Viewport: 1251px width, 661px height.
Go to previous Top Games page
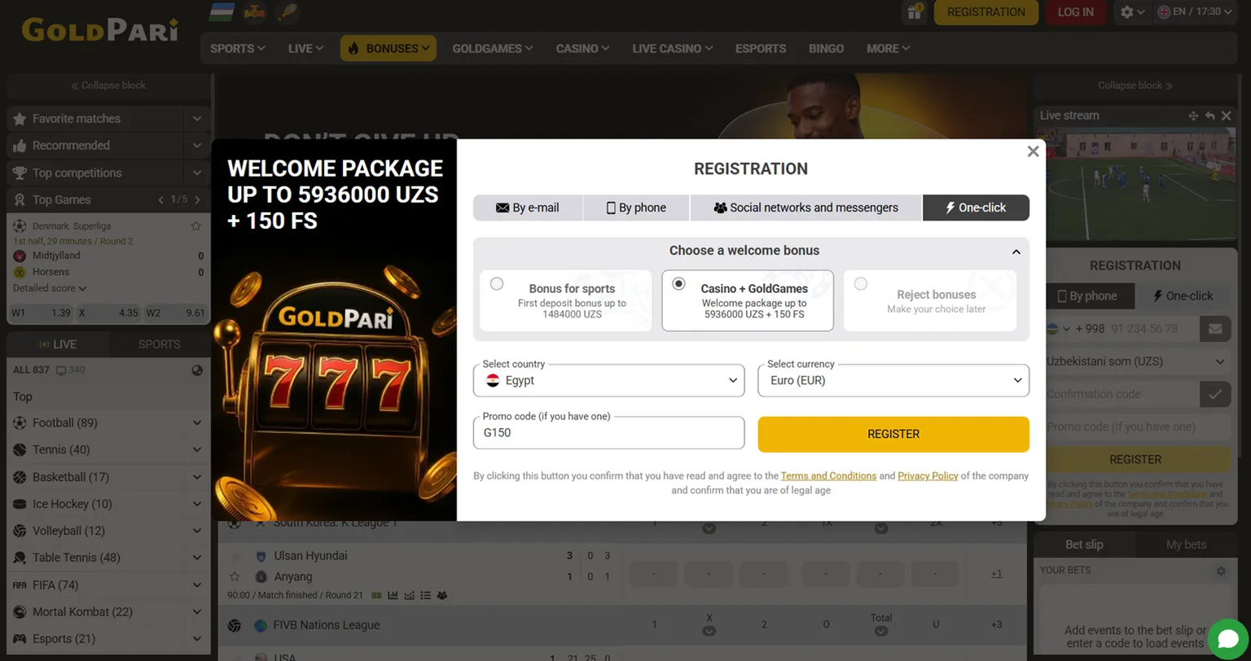pyautogui.click(x=160, y=200)
